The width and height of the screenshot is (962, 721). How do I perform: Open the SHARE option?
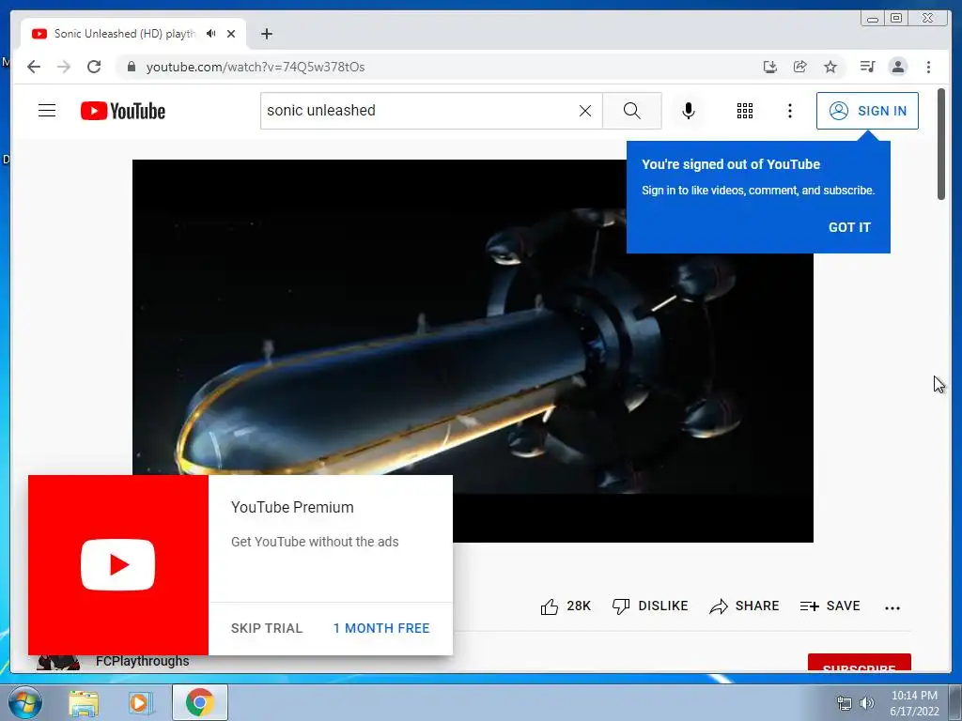744,606
